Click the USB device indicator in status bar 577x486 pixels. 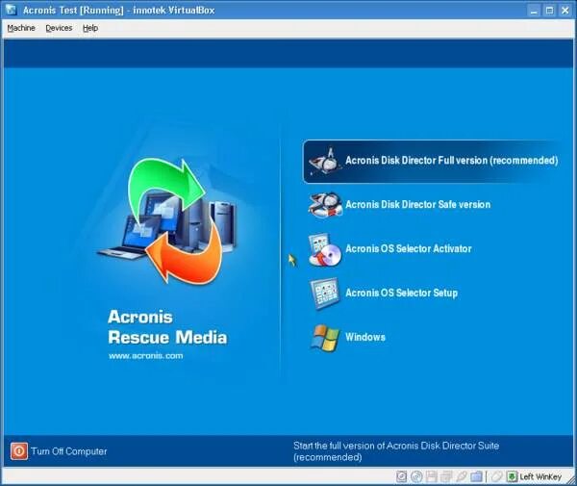click(x=461, y=476)
